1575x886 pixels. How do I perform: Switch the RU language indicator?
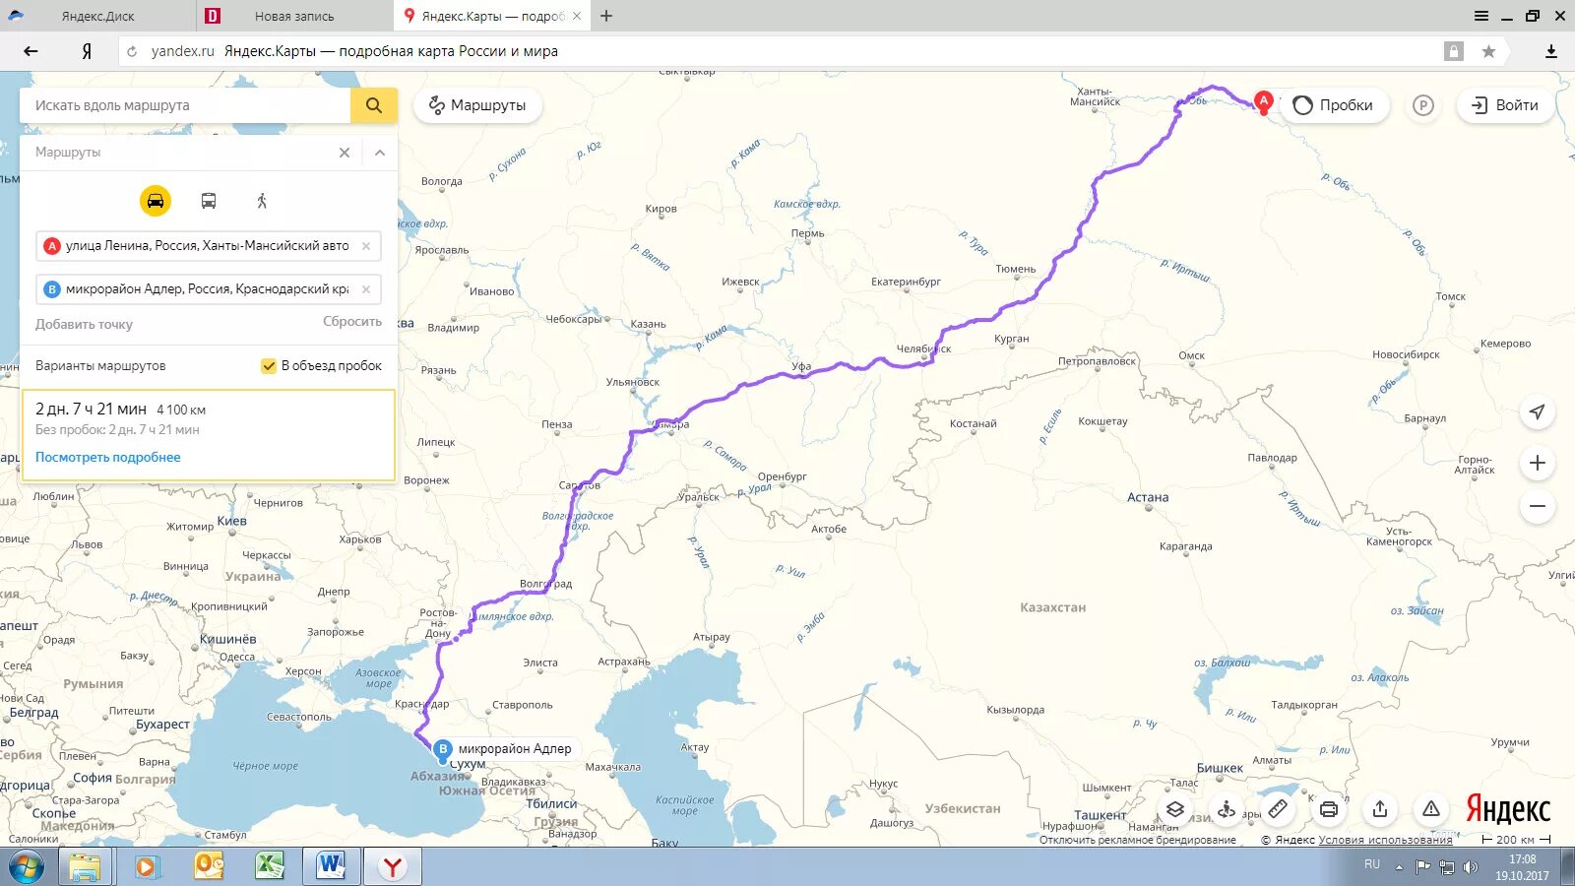(x=1372, y=864)
